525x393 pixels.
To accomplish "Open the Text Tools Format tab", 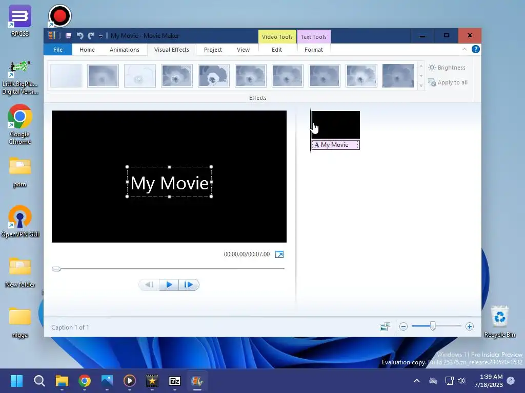I will tap(314, 50).
